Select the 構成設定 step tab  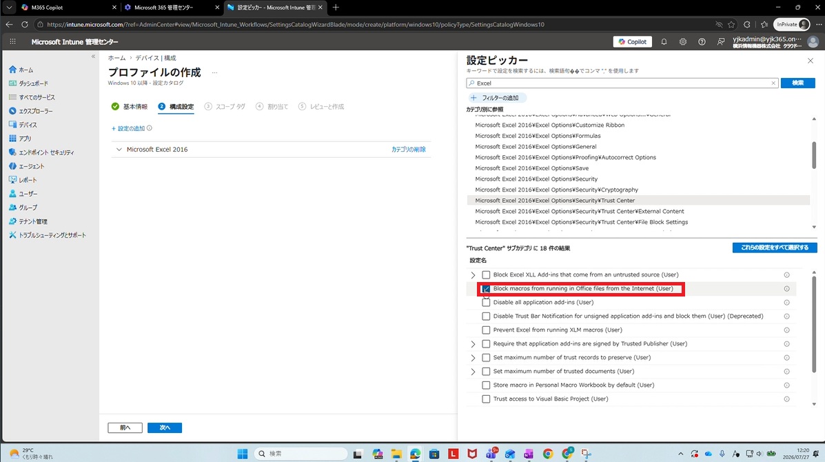(x=176, y=106)
